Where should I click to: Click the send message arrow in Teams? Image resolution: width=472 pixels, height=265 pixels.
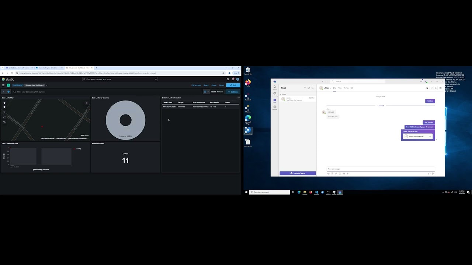pos(433,173)
